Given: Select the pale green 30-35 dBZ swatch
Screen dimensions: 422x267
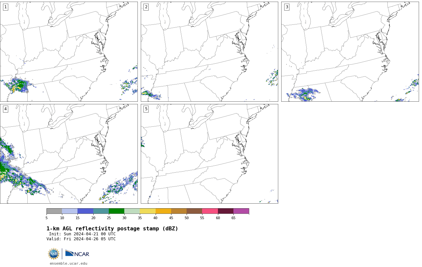Looking at the screenshot, I should pyautogui.click(x=132, y=211).
